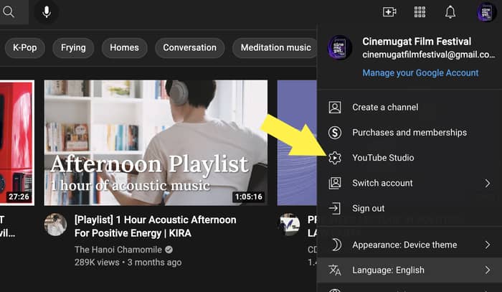The image size is (502, 292).
Task: Click the channel avatar of the purple video
Action: (x=289, y=225)
